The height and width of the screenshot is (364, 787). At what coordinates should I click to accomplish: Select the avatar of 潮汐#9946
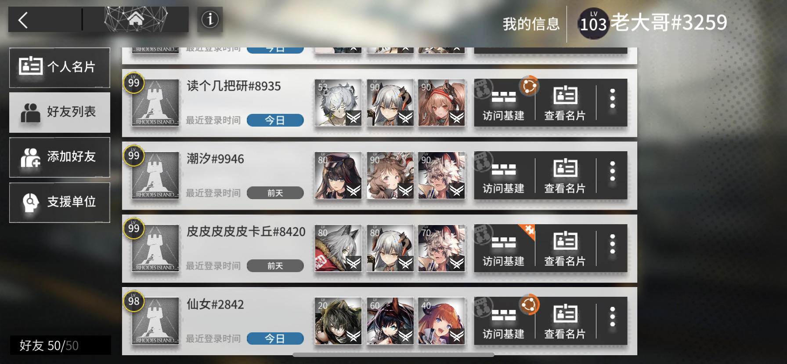[x=155, y=175]
